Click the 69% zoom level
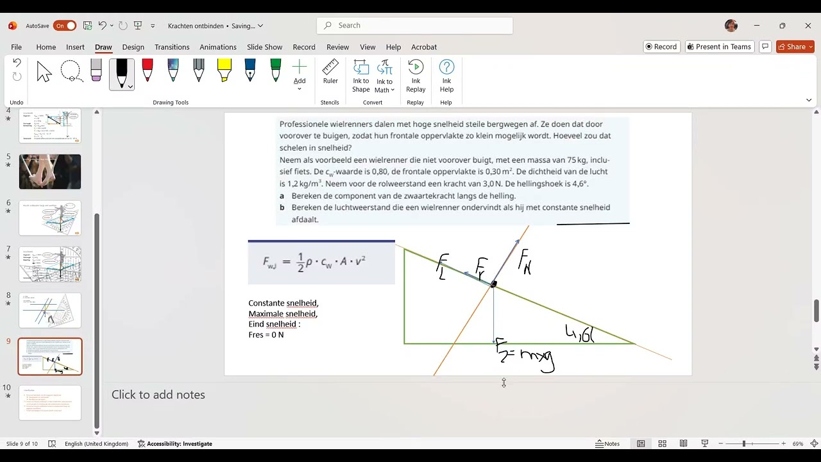Screen dimensions: 821x462 click(x=798, y=443)
